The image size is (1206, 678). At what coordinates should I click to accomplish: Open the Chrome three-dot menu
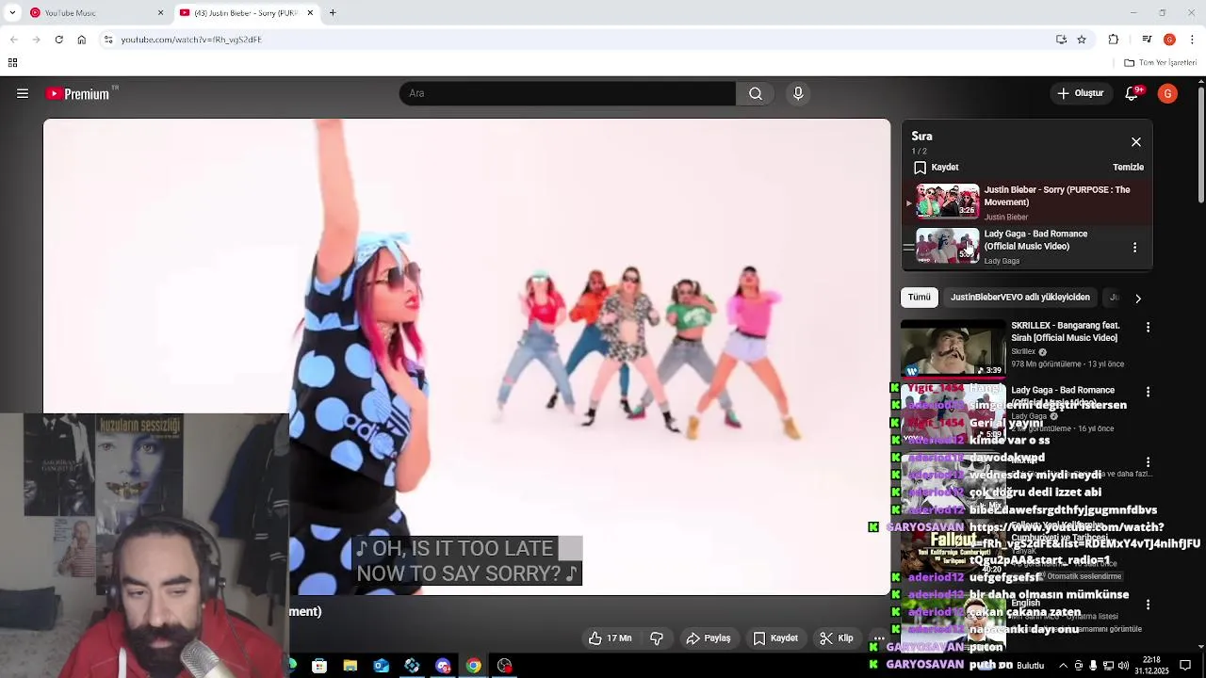(1192, 40)
